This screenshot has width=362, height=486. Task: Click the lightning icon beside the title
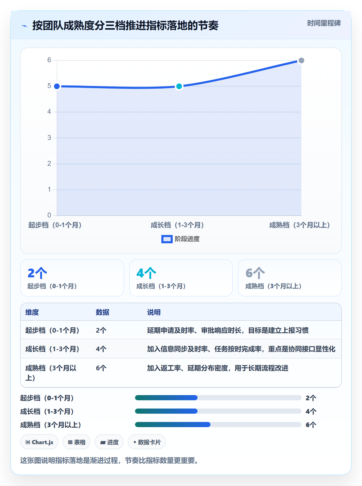25,26
